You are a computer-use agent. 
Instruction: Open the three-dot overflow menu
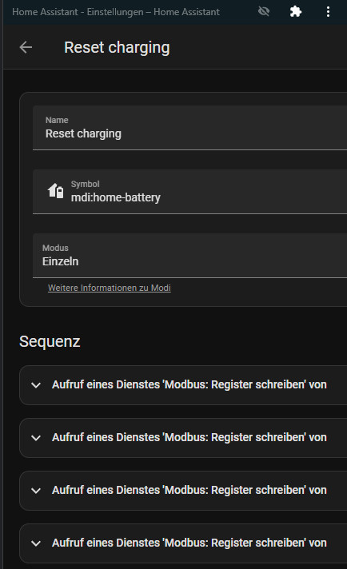[328, 12]
